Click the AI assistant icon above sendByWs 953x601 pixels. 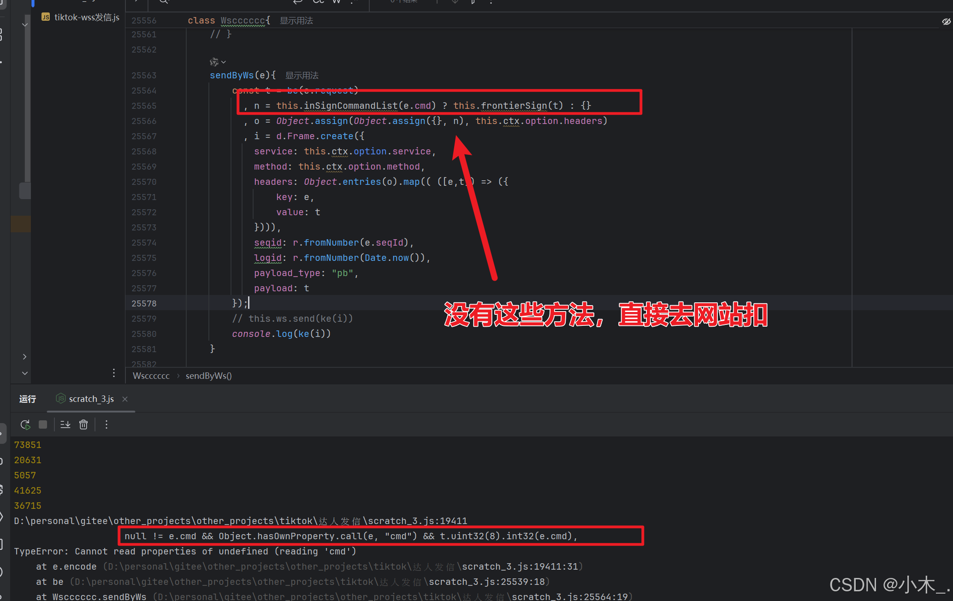215,62
